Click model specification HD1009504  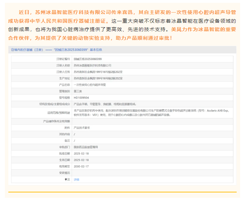click(x=81, y=98)
